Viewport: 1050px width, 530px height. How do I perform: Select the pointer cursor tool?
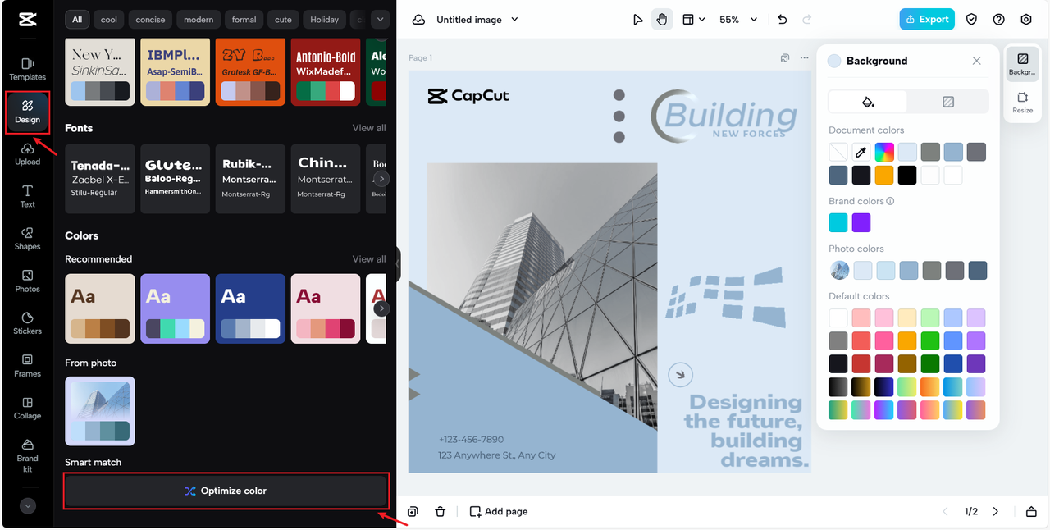[637, 19]
